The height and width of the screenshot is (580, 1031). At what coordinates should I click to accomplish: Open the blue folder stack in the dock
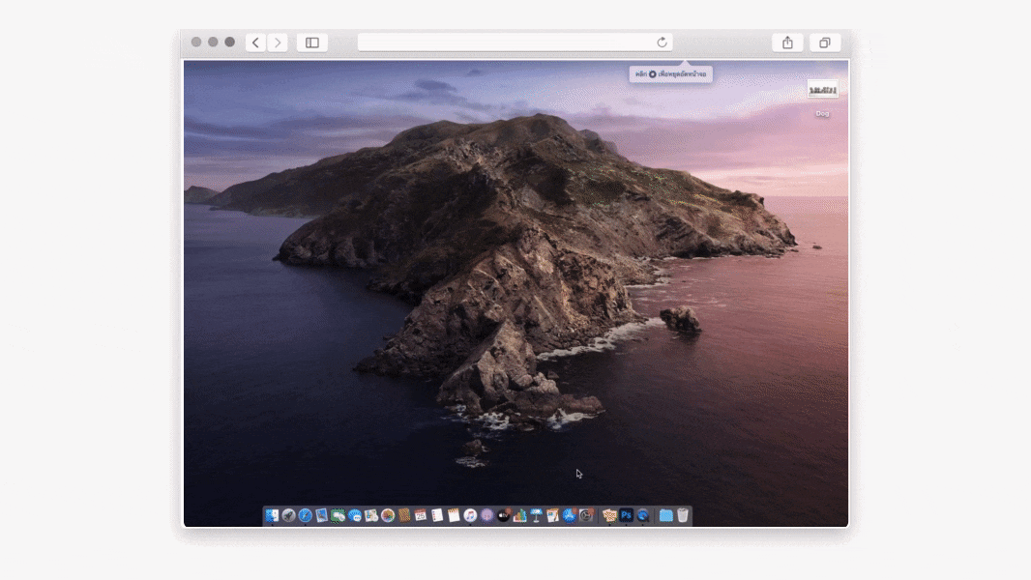(665, 516)
